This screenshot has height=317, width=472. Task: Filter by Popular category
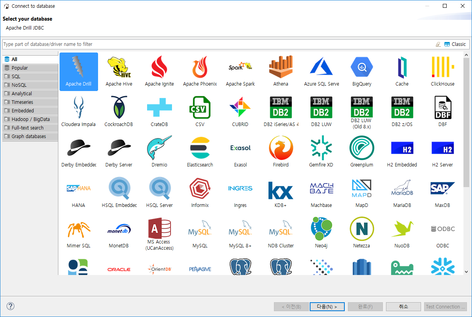click(30, 68)
